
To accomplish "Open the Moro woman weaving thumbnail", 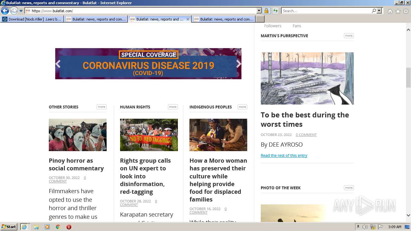I will (x=218, y=135).
